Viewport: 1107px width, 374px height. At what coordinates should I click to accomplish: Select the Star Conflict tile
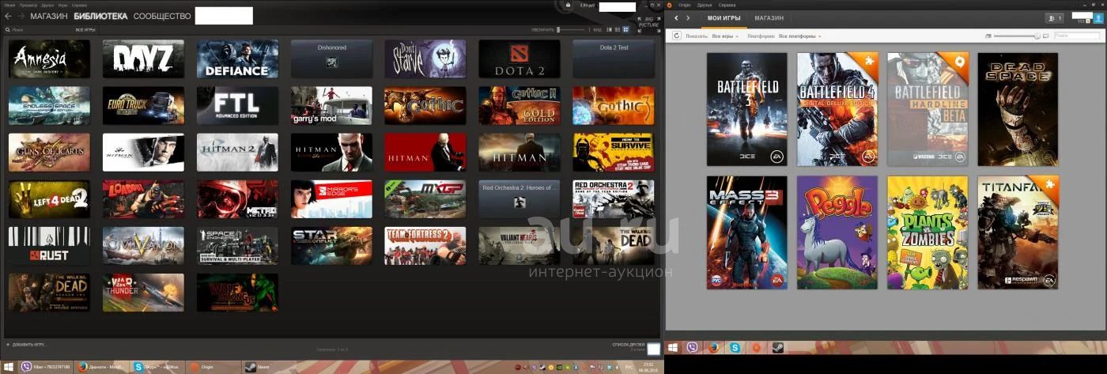tap(331, 246)
